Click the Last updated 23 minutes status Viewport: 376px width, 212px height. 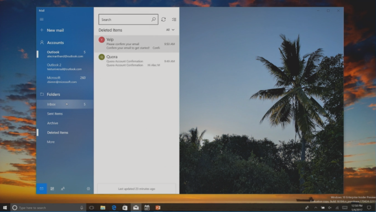coord(136,189)
